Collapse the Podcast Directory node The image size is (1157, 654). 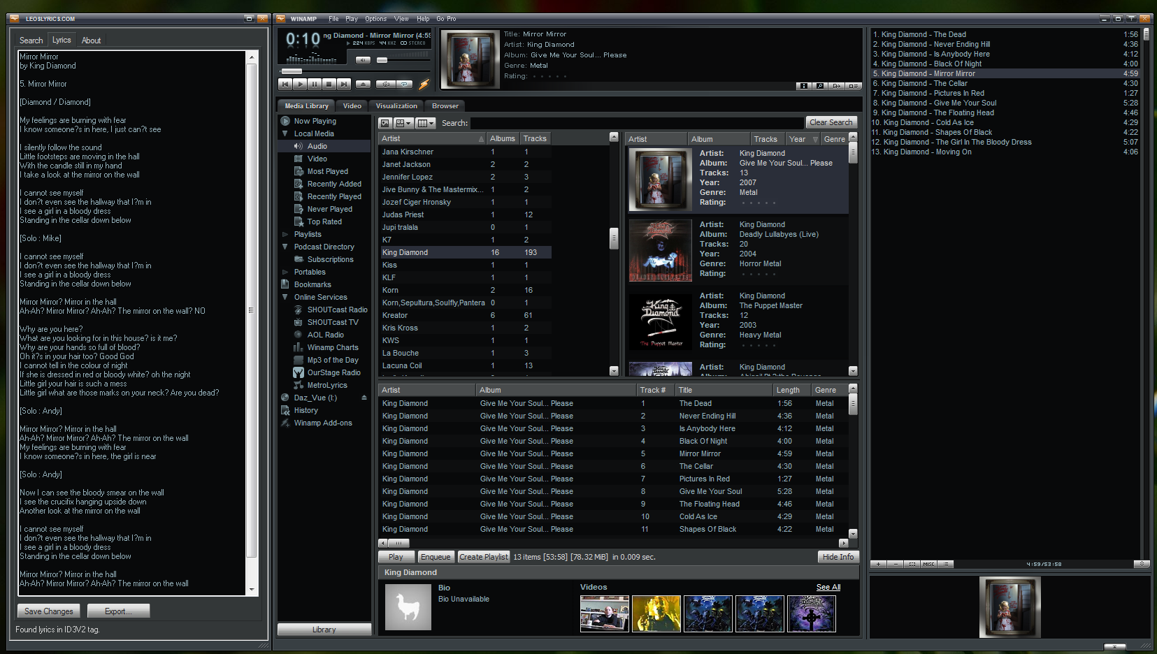pos(285,247)
